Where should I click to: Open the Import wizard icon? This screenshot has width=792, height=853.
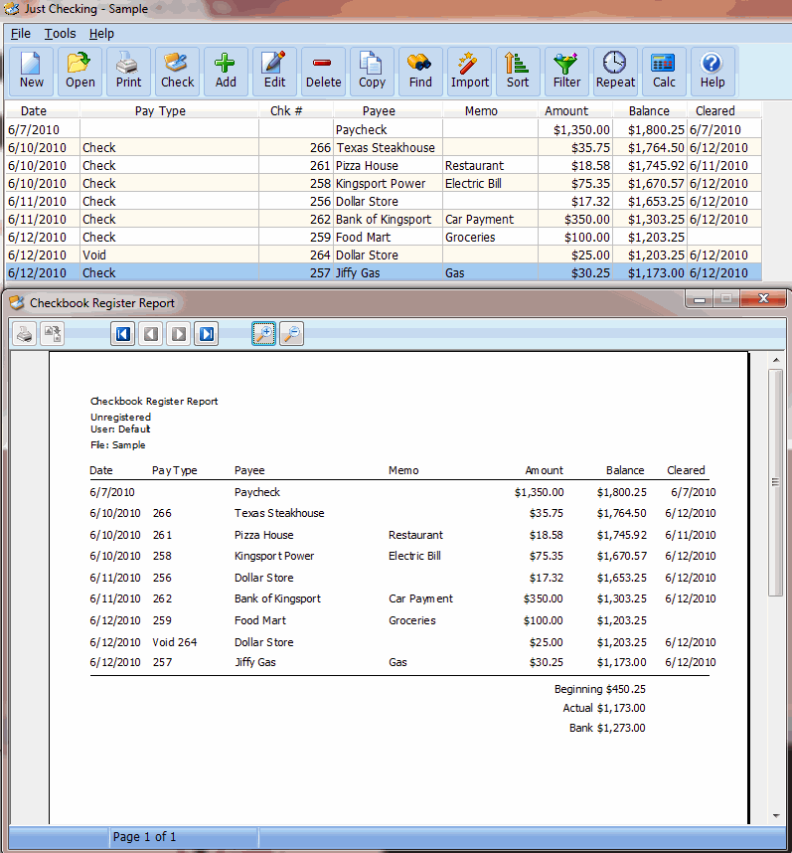point(470,71)
